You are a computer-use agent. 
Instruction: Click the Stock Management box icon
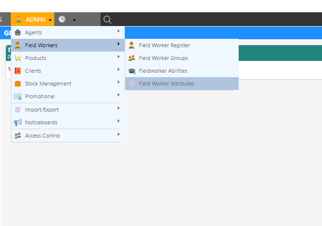click(18, 84)
